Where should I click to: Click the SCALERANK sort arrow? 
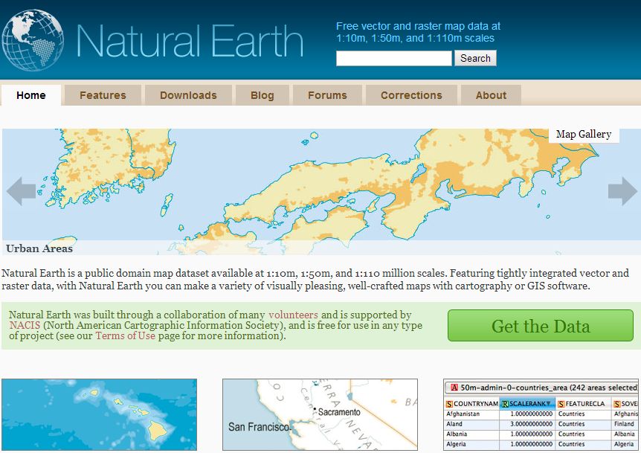click(x=548, y=403)
